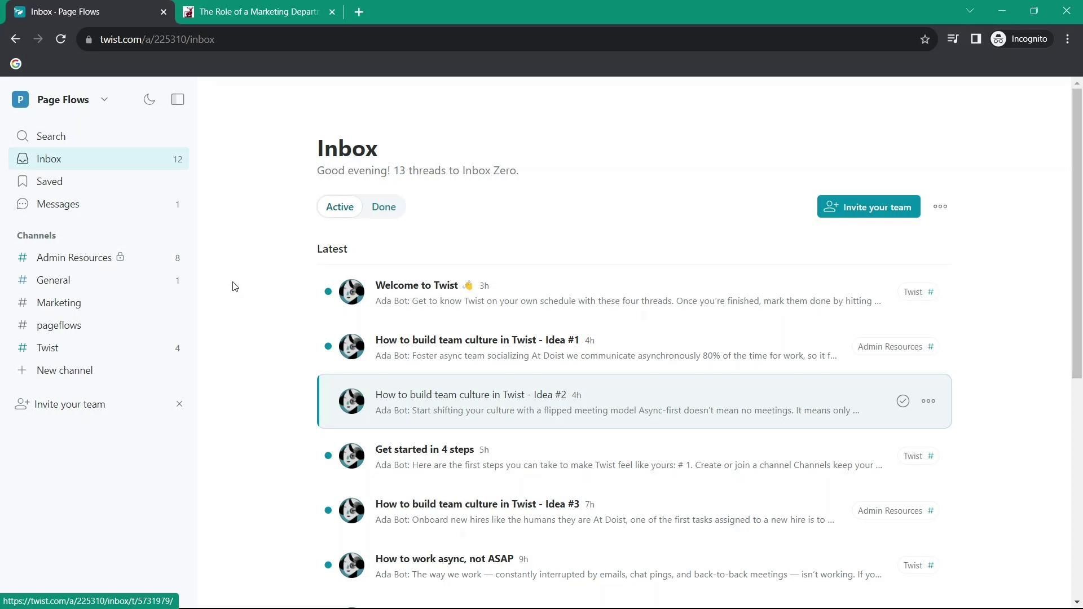Click Invite your team button

click(x=868, y=207)
